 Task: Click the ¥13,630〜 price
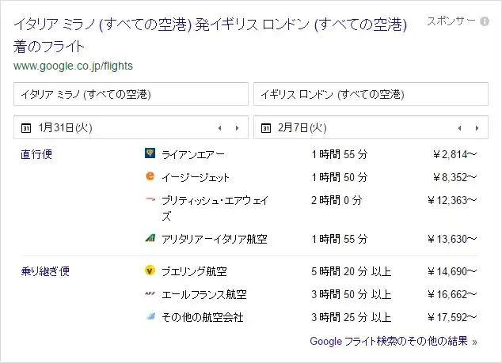[452, 239]
